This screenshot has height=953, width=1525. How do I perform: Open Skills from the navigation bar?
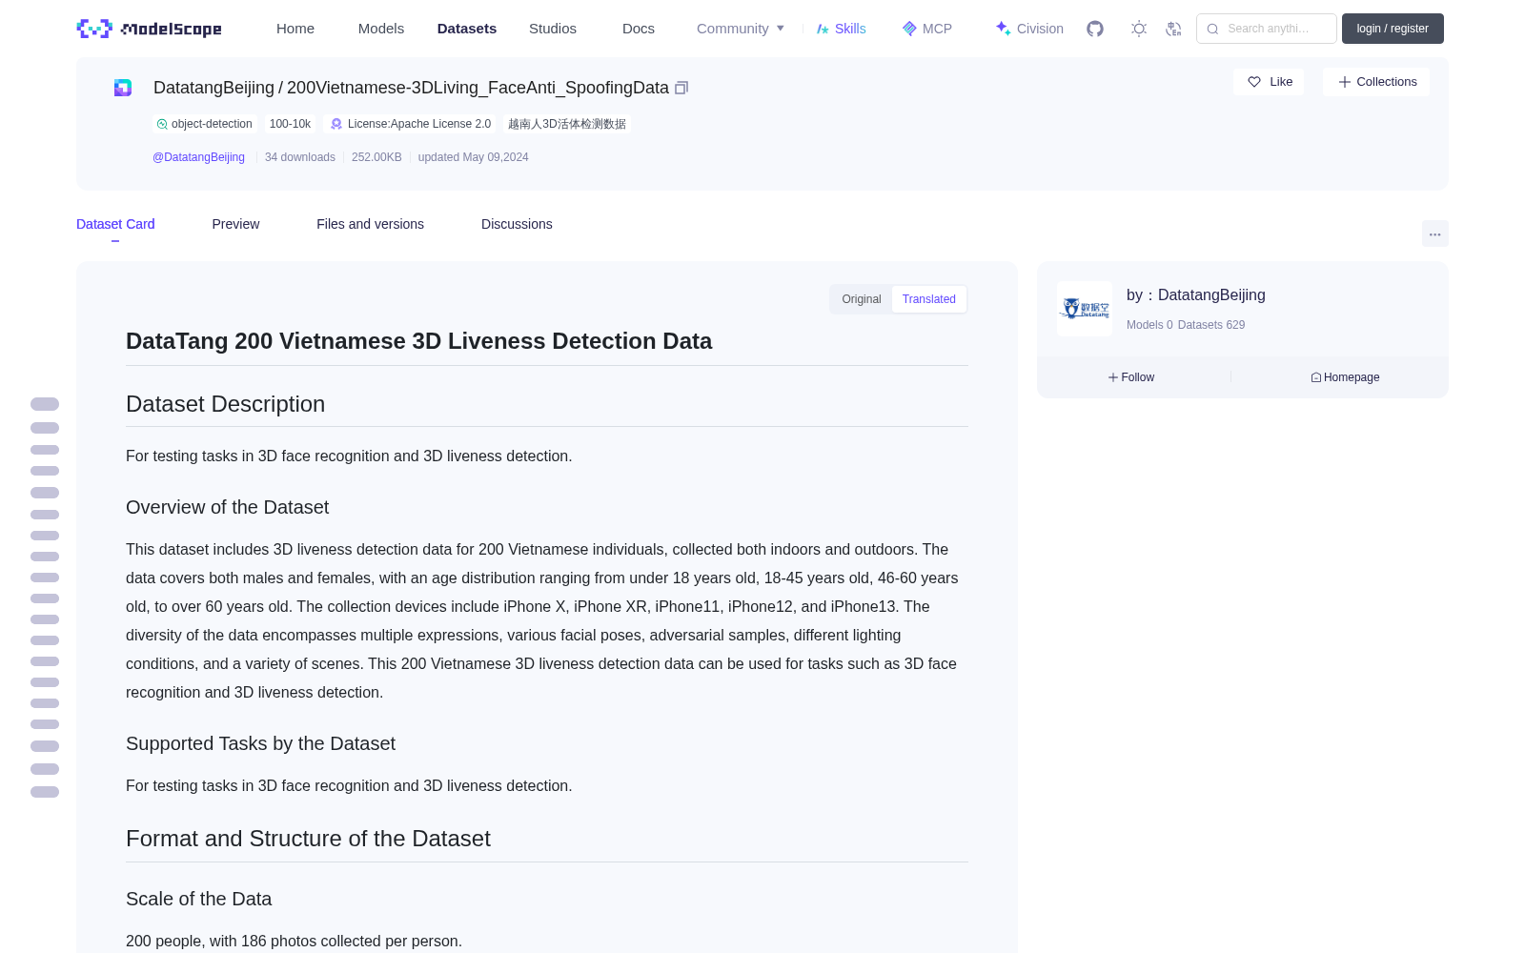pos(841,29)
